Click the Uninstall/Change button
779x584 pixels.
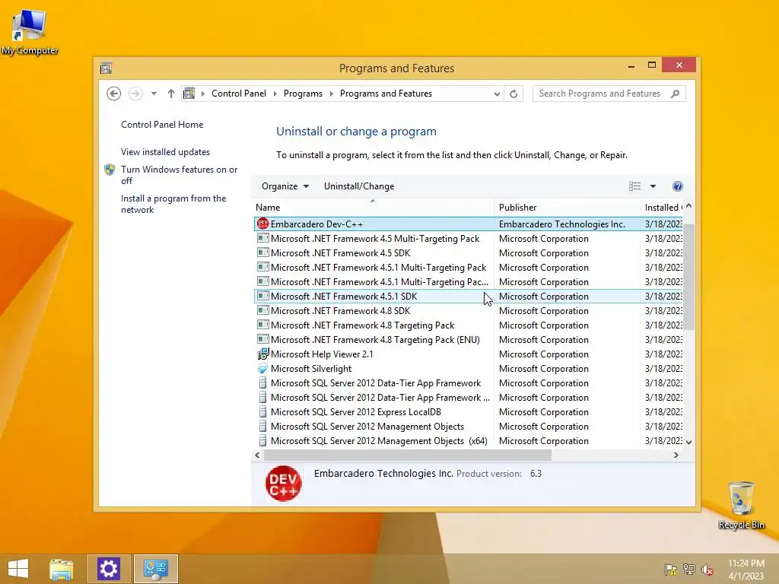pyautogui.click(x=359, y=186)
